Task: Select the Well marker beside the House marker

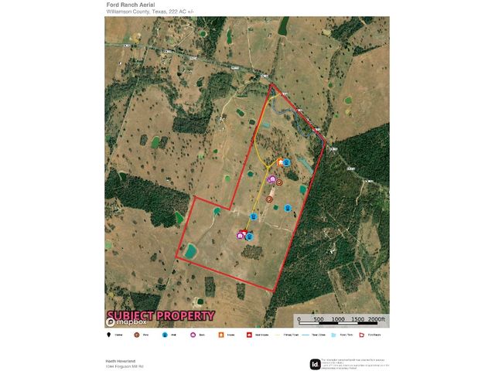Action: (287, 162)
